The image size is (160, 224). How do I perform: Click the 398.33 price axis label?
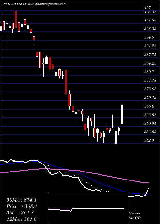(150, 29)
